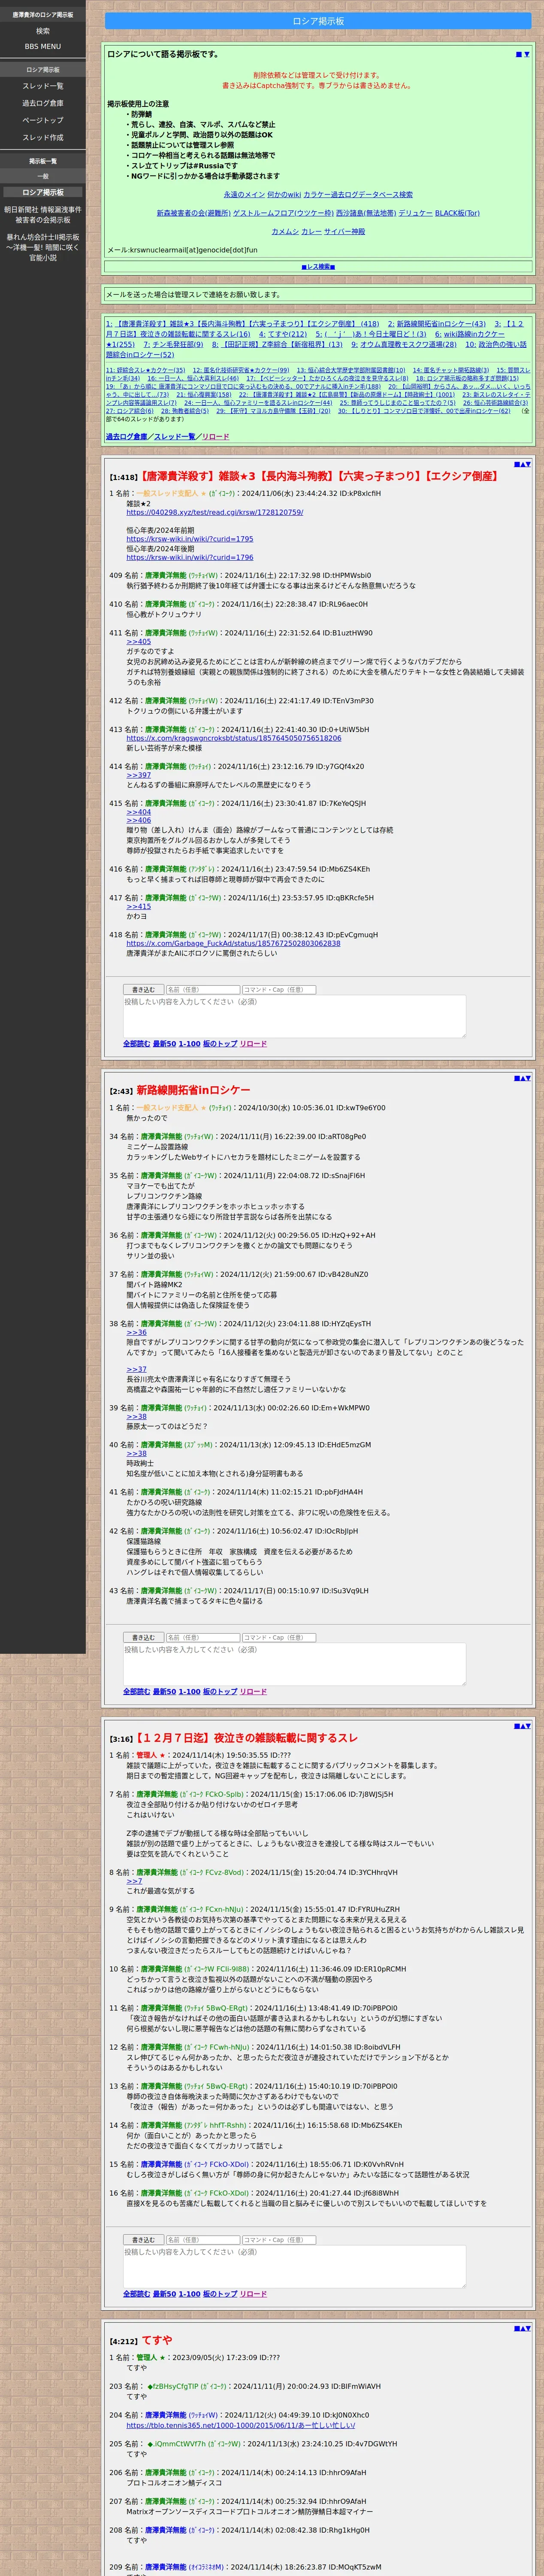Follow >>405 anchor in post 411
The image size is (544, 2576).
click(x=138, y=642)
